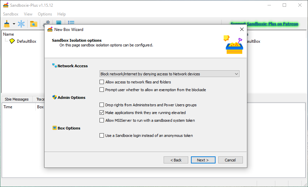Open the View menu

point(28,14)
